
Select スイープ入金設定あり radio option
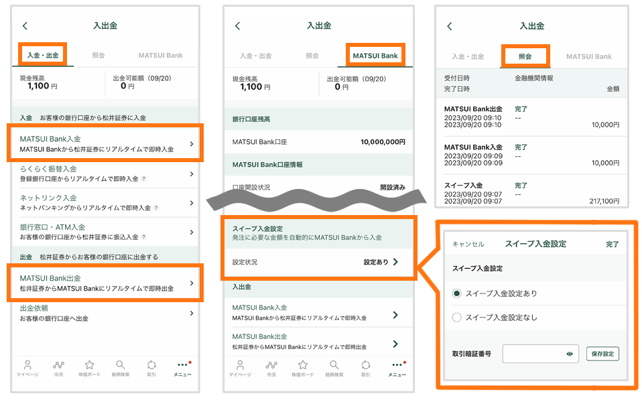(x=456, y=293)
